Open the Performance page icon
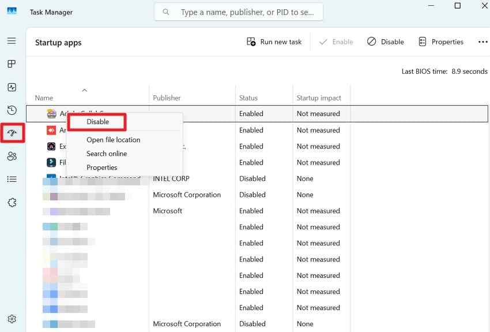490x332 pixels. (x=12, y=87)
